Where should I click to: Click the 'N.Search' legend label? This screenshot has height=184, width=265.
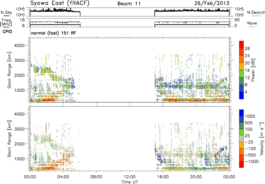256,12
